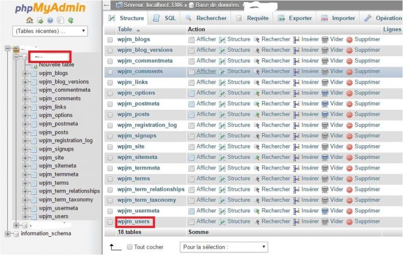403x255 pixels.
Task: Expand wpjm_options in the sidebar tree
Action: pos(25,115)
